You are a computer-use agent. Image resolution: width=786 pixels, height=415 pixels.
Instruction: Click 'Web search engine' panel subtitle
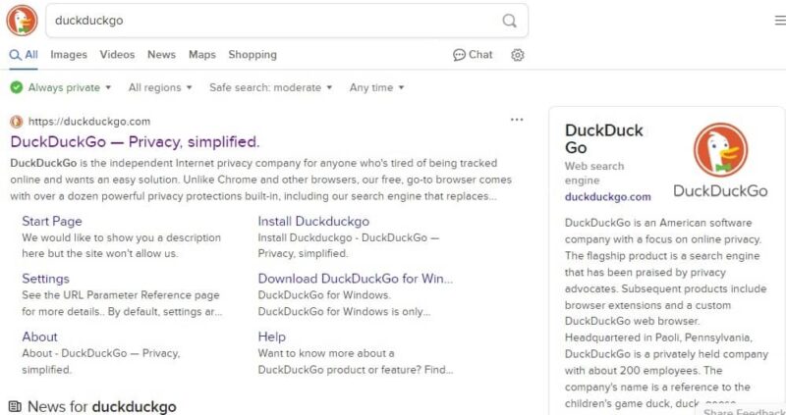pyautogui.click(x=594, y=174)
